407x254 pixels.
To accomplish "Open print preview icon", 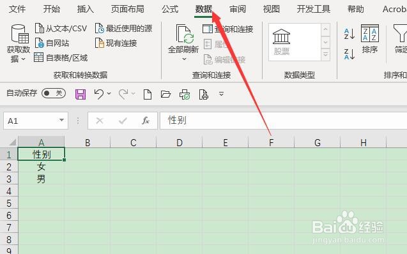I will pyautogui.click(x=203, y=94).
